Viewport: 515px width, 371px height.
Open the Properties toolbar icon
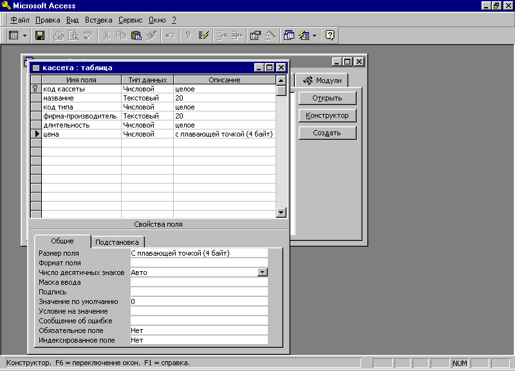coord(255,35)
